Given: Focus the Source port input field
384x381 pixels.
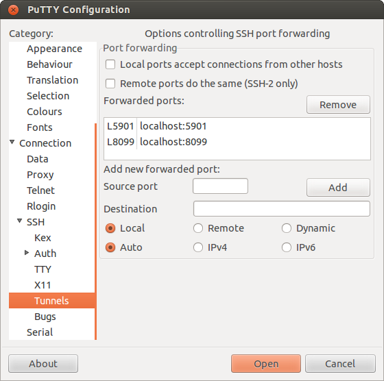Looking at the screenshot, I should [220, 186].
